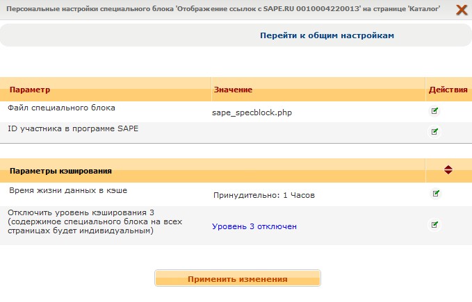Edit the 'Отключить уровень кэширования 3' setting

click(435, 224)
